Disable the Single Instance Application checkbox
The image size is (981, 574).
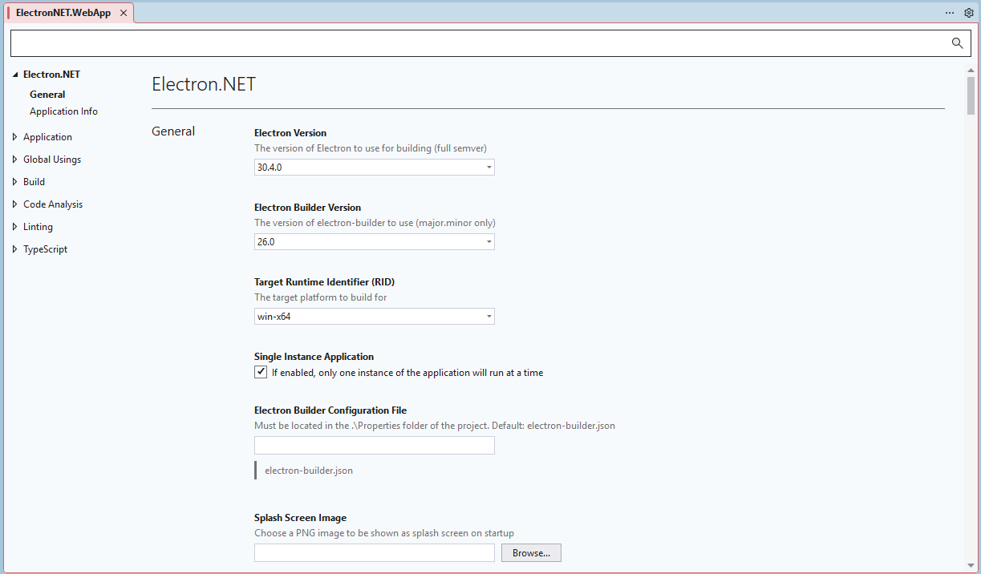(x=261, y=371)
